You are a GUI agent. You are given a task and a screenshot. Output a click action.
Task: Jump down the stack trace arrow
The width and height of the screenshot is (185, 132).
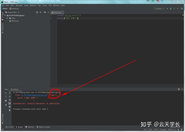[x=10, y=96]
